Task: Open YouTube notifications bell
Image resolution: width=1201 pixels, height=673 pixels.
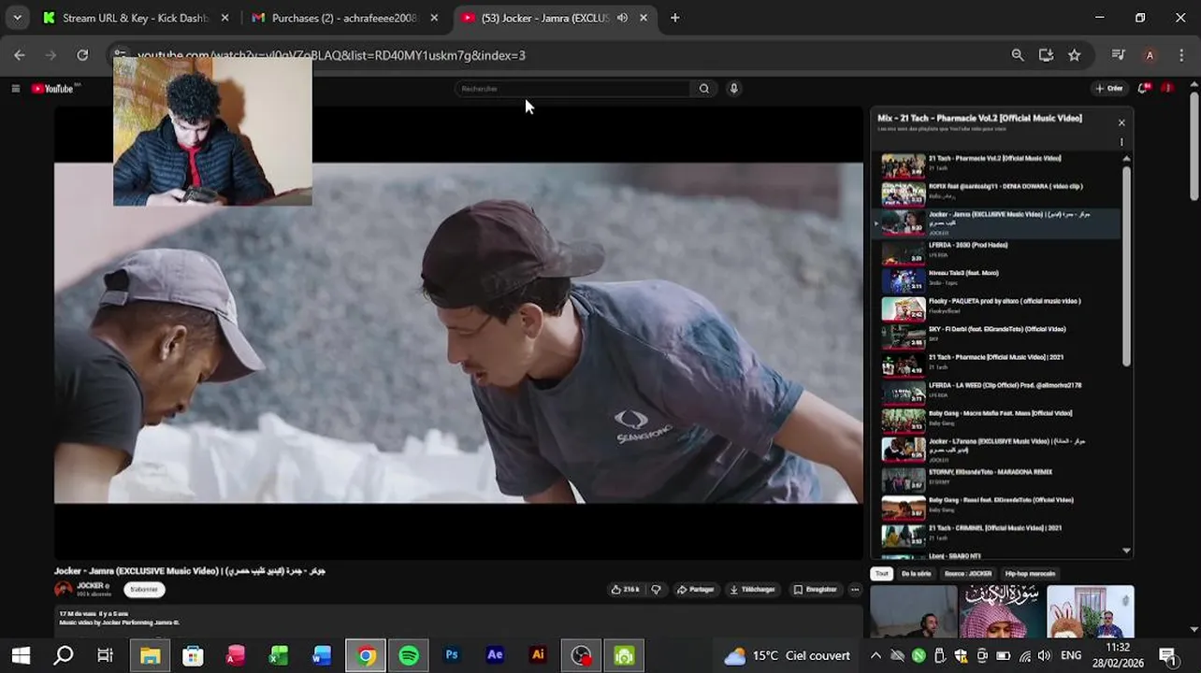Action: coord(1143,89)
